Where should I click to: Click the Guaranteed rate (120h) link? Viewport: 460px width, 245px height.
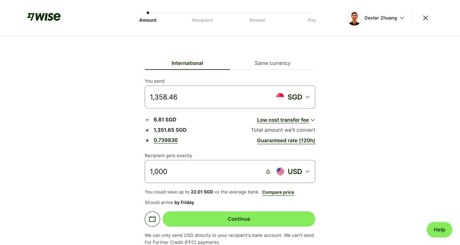pos(286,140)
